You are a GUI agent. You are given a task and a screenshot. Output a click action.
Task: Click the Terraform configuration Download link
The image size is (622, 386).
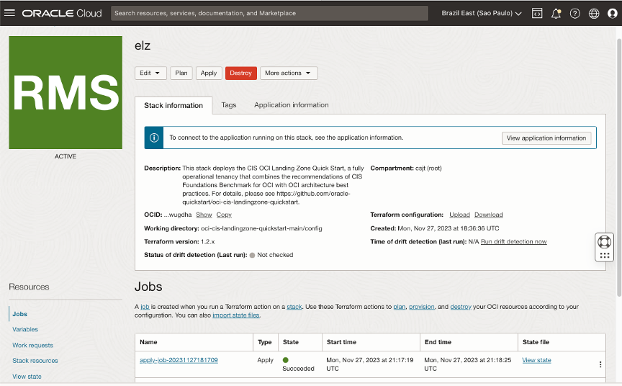point(488,215)
